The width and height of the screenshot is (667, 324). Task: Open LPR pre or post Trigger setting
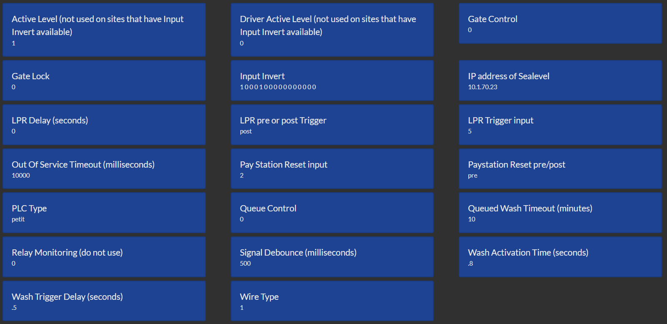[332, 125]
